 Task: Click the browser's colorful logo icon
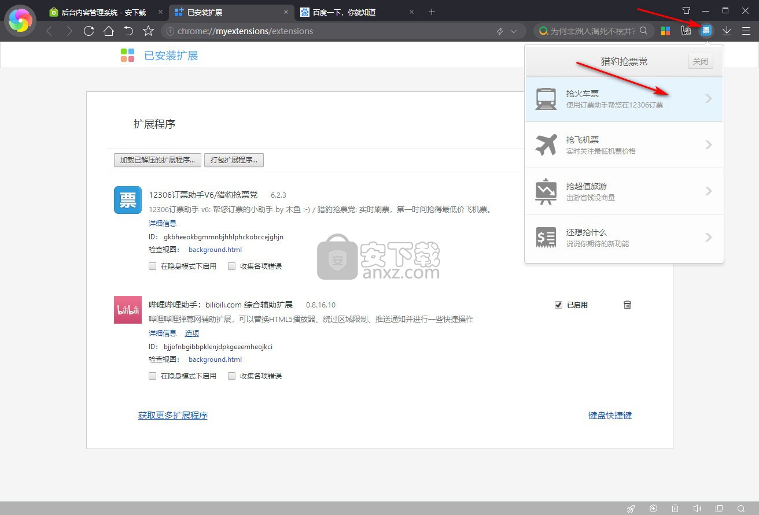pos(21,21)
